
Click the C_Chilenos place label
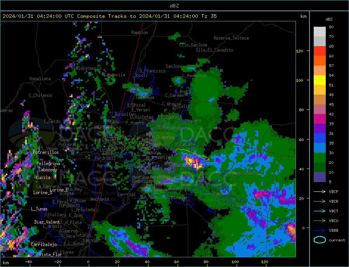pos(40,95)
